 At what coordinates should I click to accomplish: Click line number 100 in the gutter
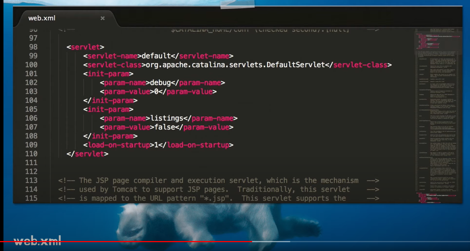click(31, 64)
